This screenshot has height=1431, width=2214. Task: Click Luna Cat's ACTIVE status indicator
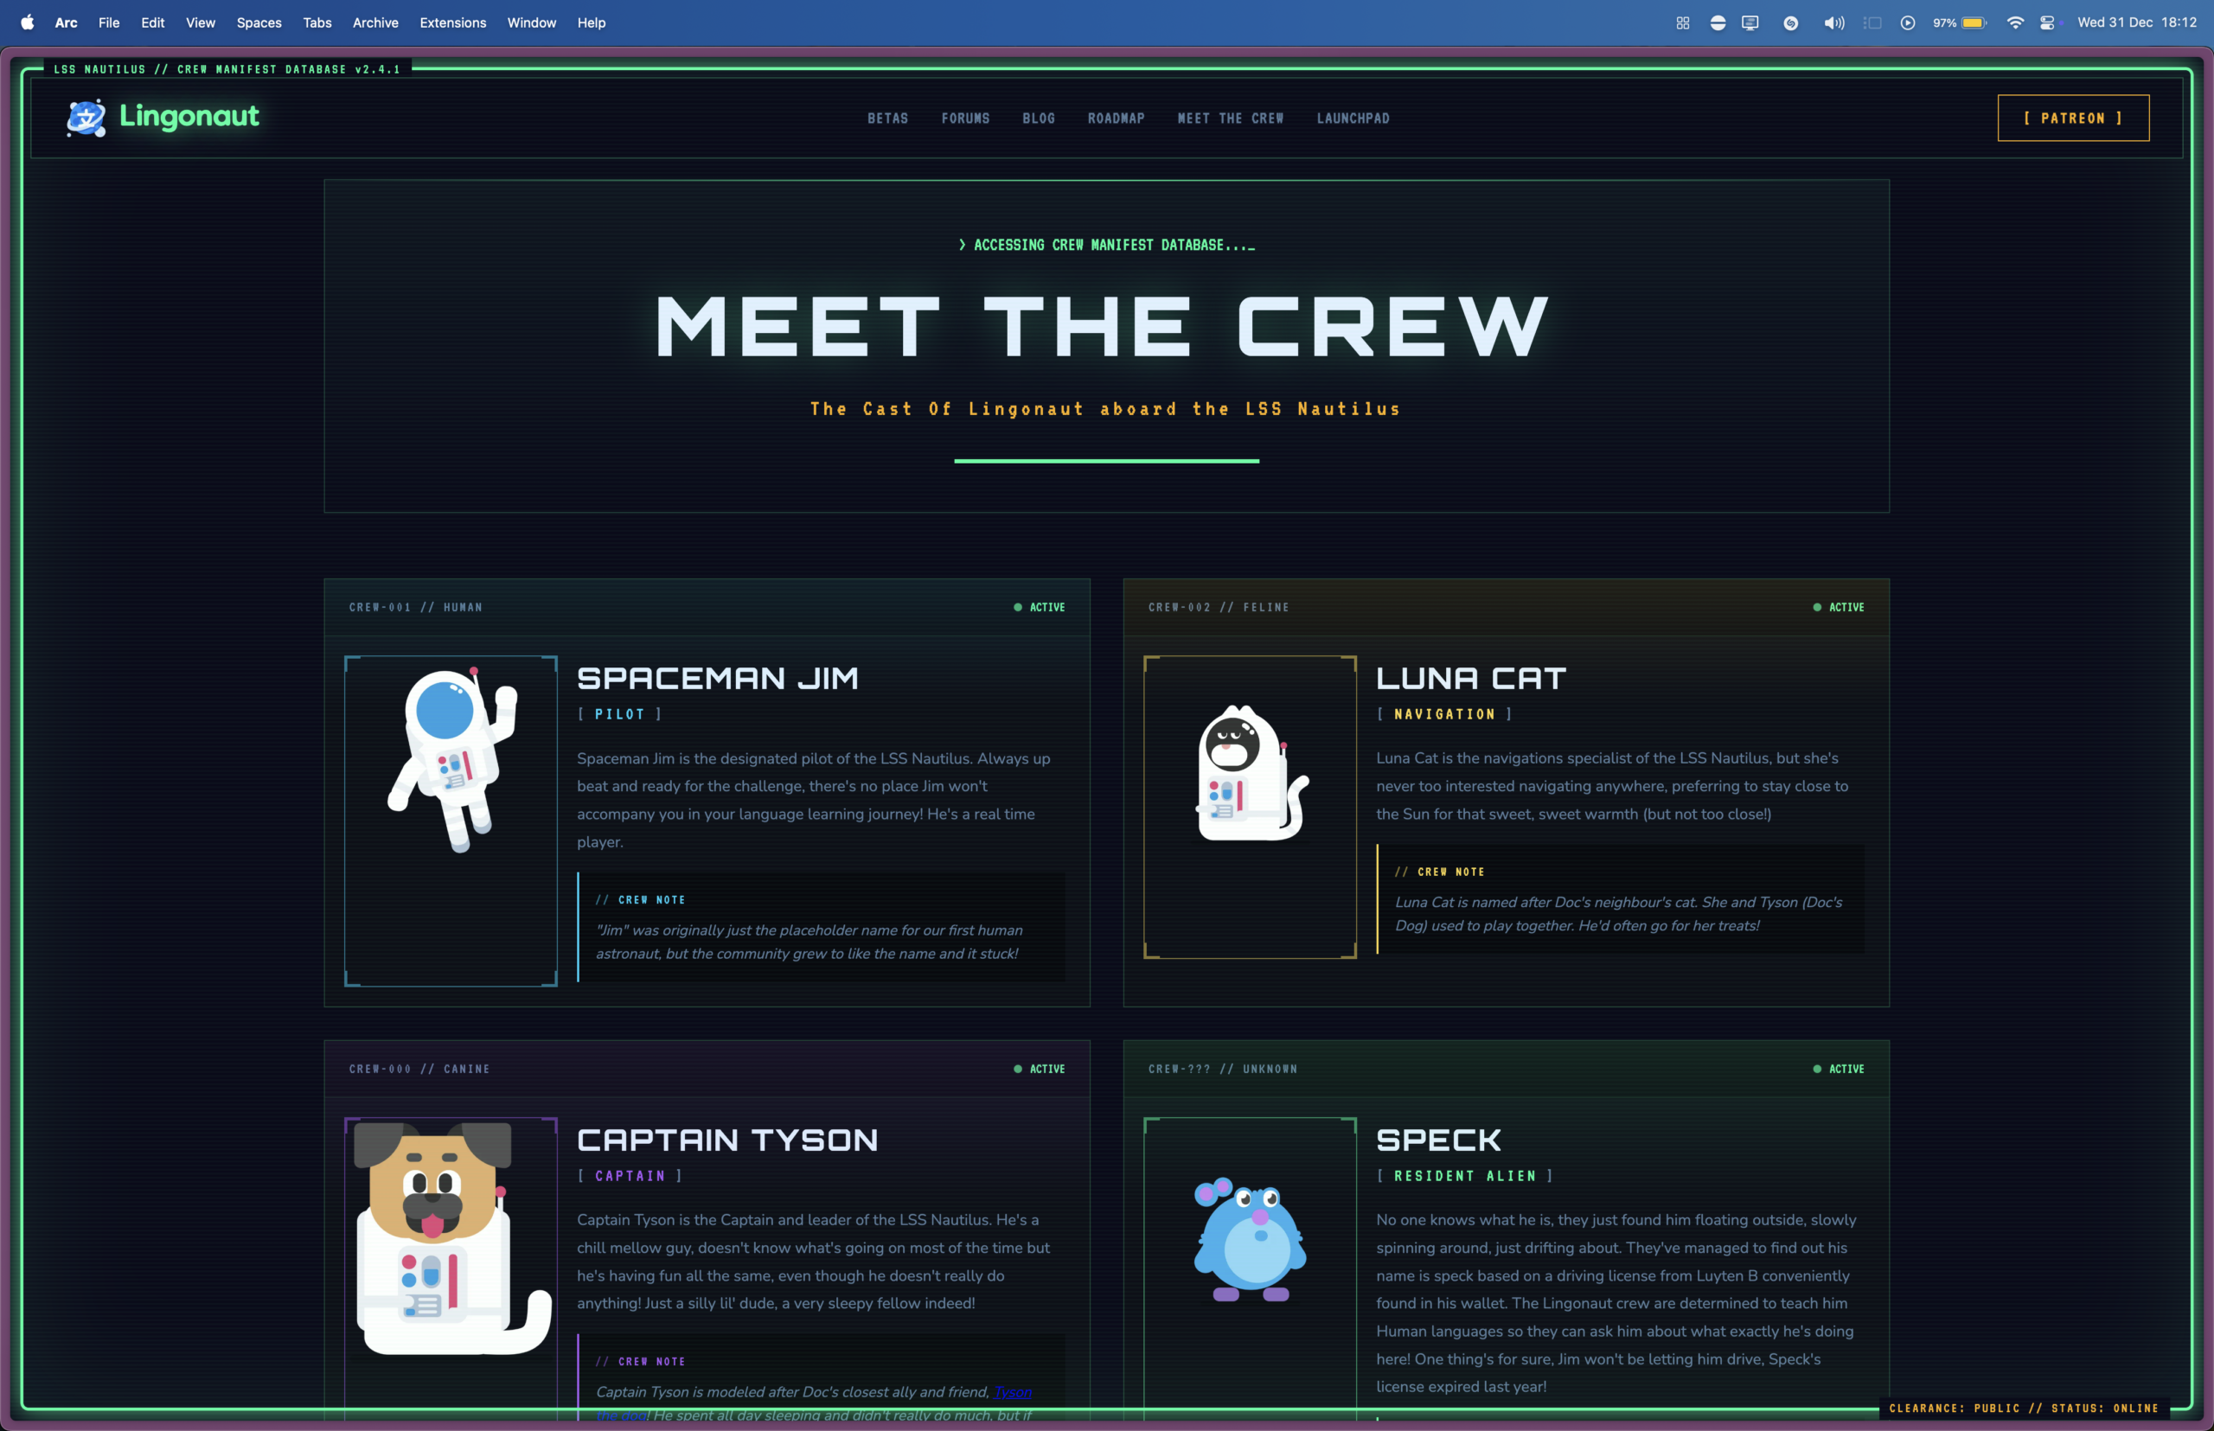1839,608
